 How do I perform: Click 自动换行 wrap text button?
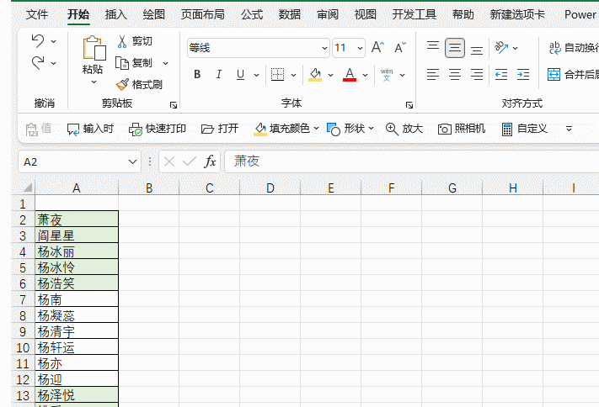tap(573, 48)
